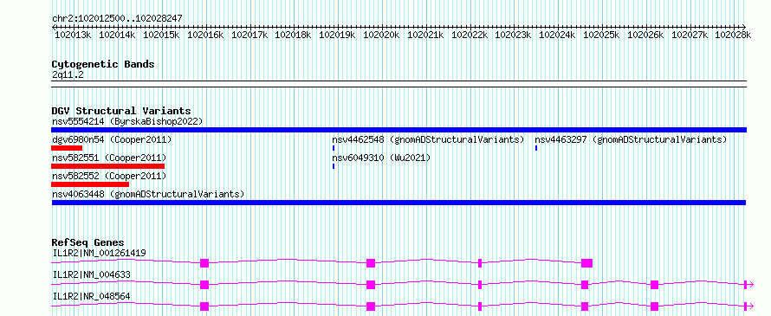Click the IL1R2|NM_001261419 transcript label
This screenshot has width=771, height=316.
click(99, 253)
